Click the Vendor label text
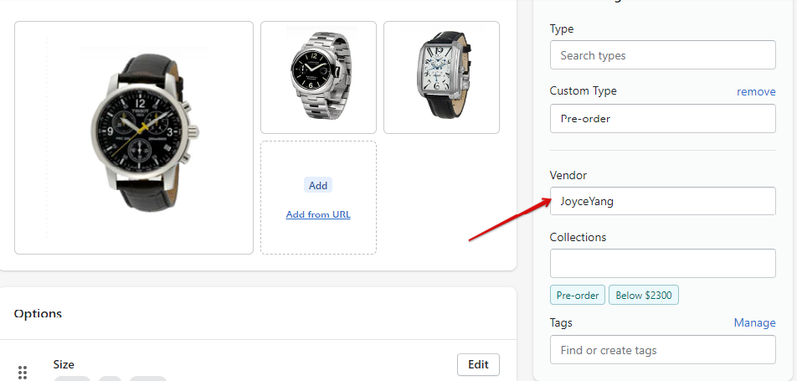 click(568, 175)
